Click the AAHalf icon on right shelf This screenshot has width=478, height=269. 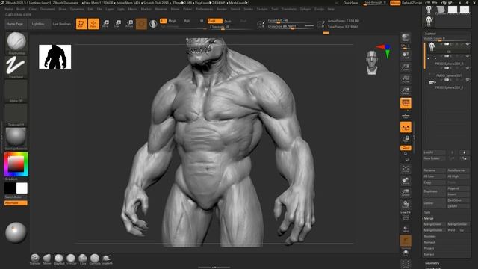pyautogui.click(x=406, y=91)
